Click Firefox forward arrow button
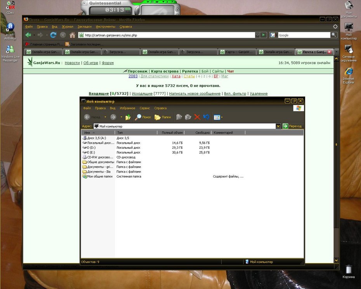The width and height of the screenshot is (361, 289). pos(40,35)
